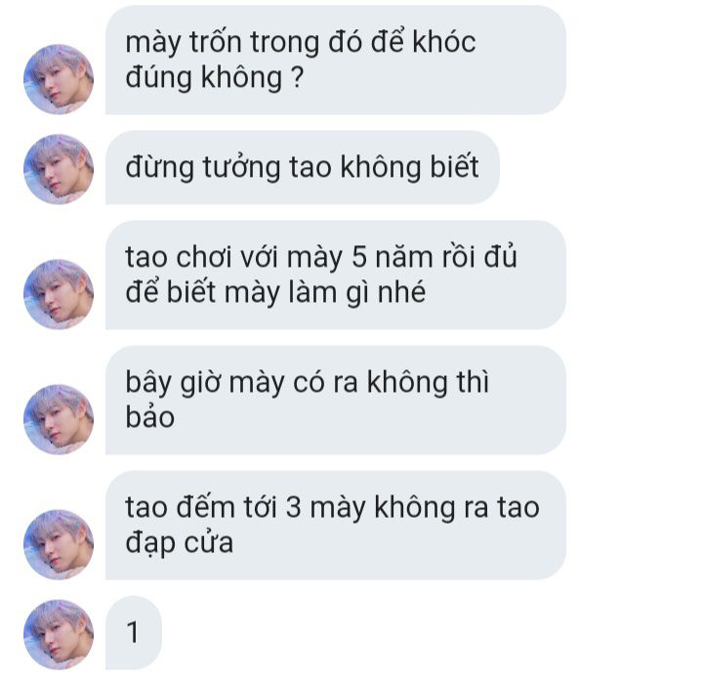Tap the avatar beside the "1" message

click(x=59, y=634)
